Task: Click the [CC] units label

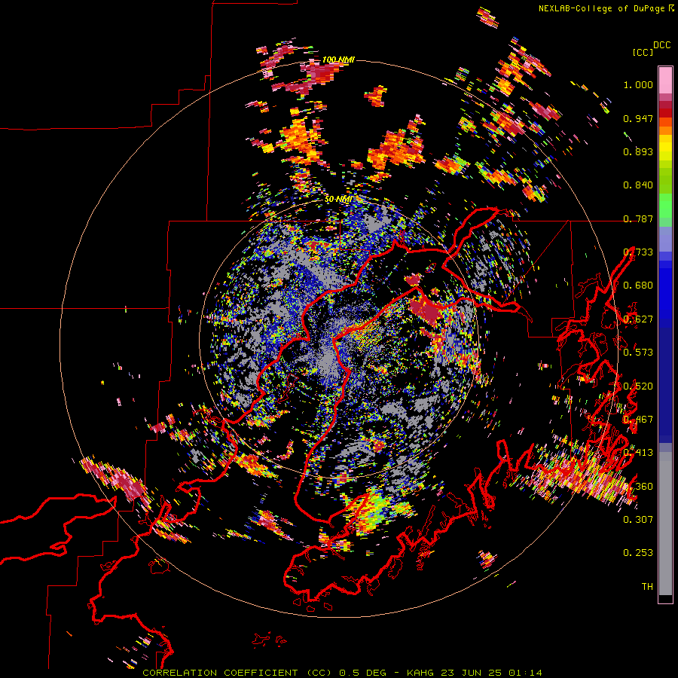Action: click(x=643, y=52)
